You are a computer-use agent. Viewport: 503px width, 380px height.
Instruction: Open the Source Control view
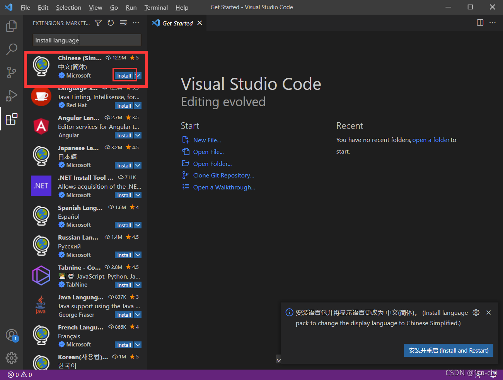coord(12,72)
